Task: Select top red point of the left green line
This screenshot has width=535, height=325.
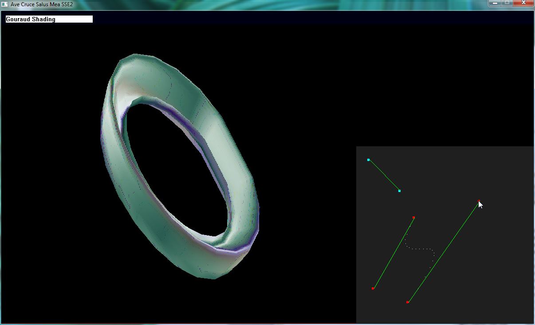Action: tap(413, 217)
